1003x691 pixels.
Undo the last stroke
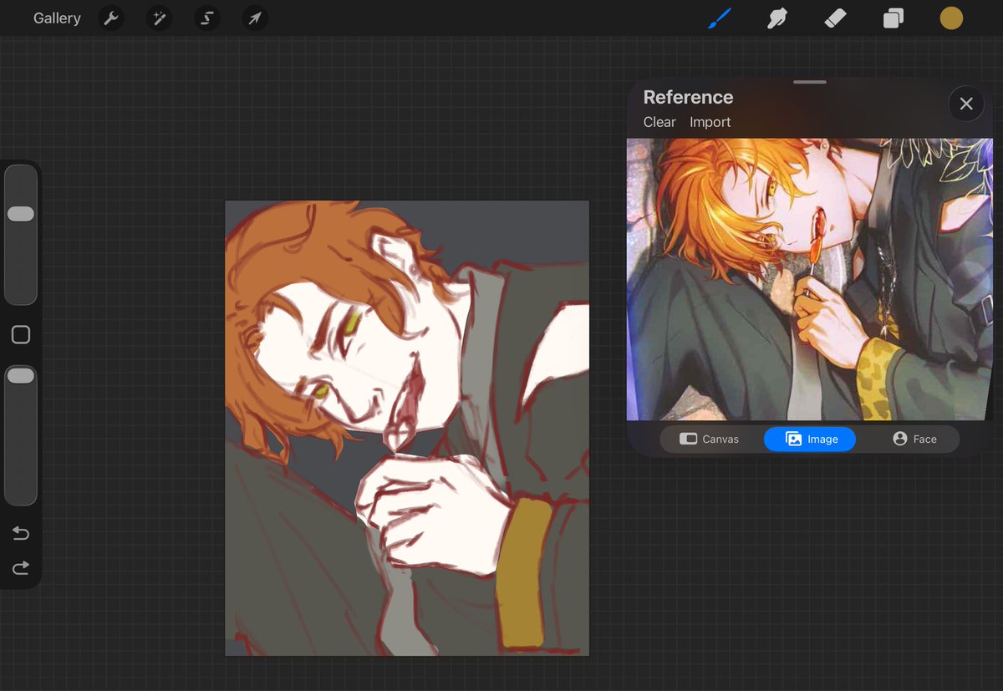tap(21, 533)
